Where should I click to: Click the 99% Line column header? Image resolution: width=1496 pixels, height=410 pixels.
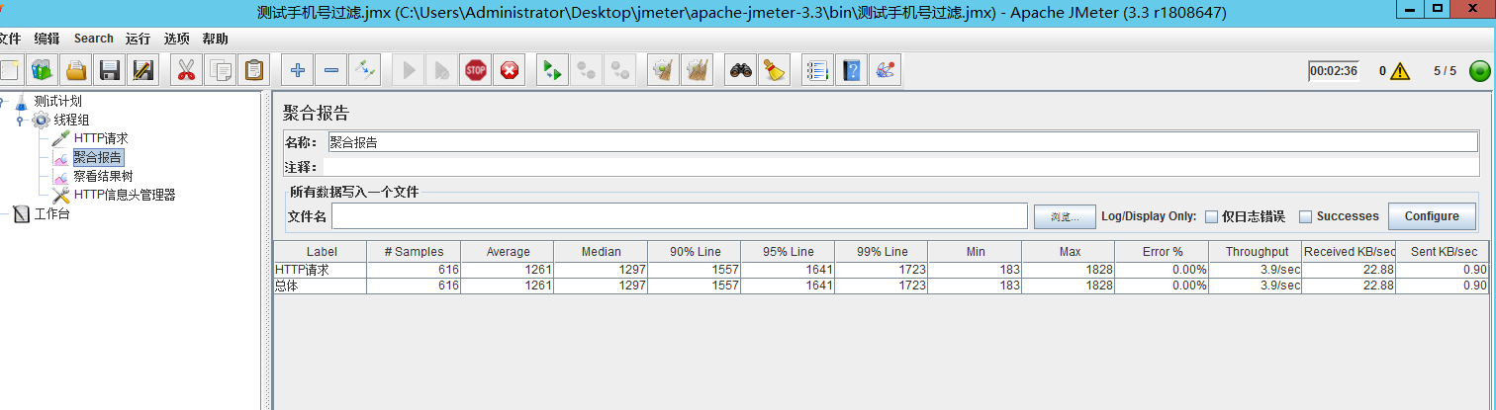coord(882,252)
